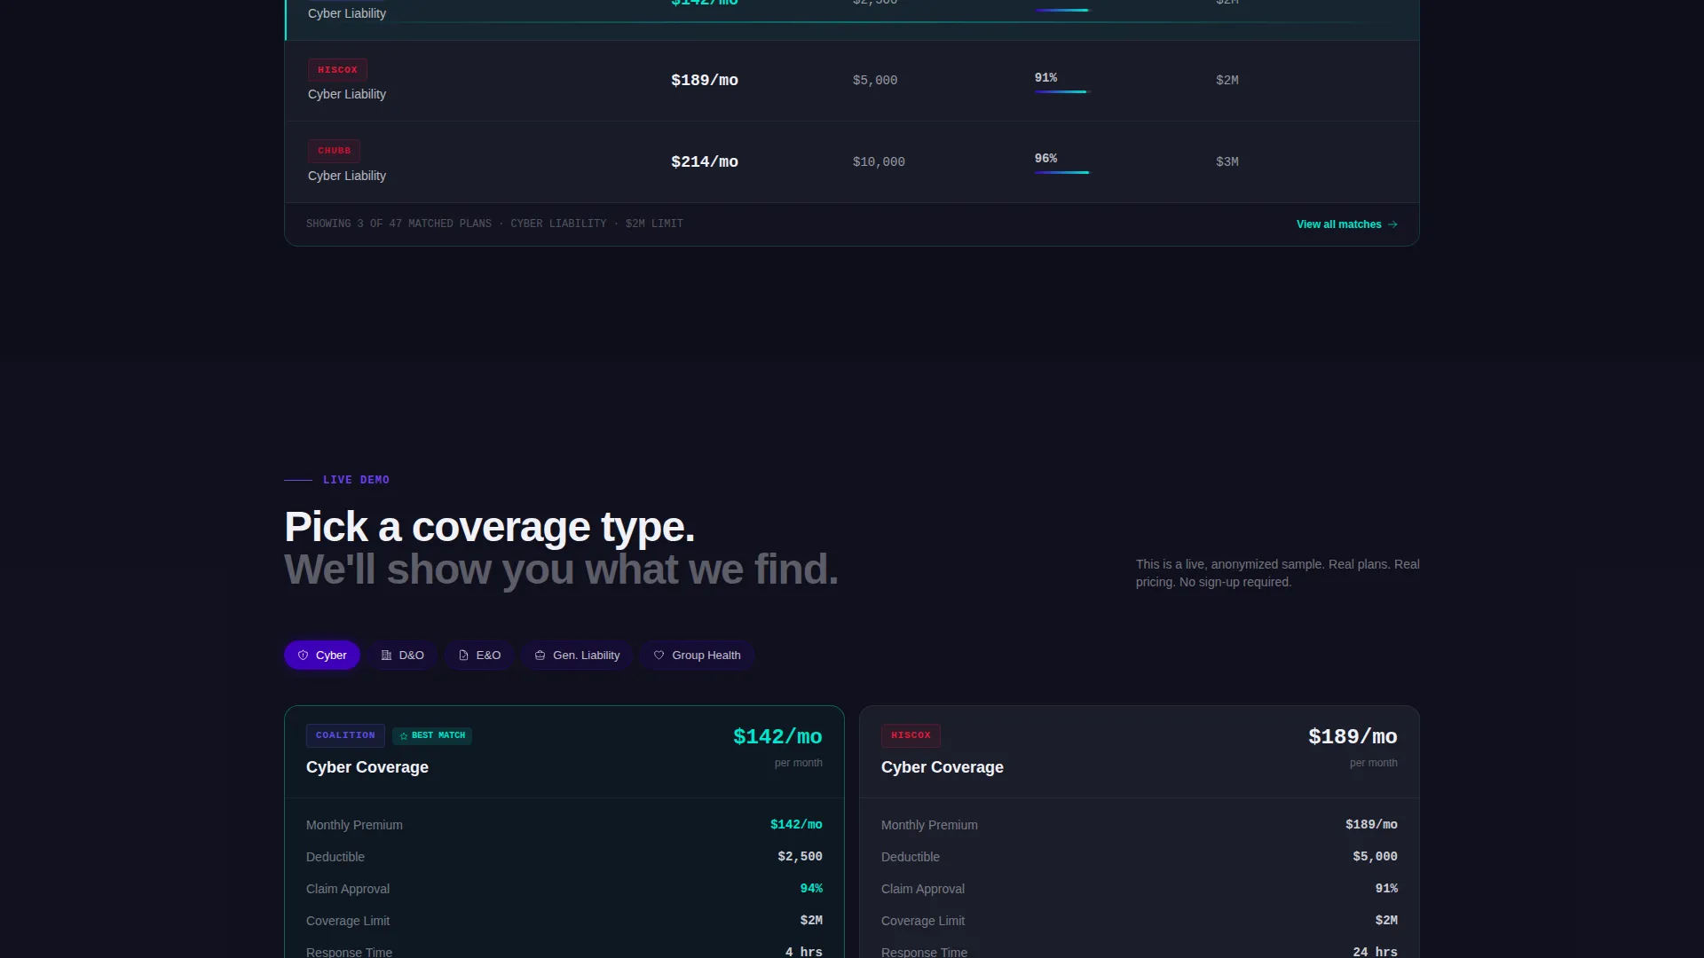This screenshot has height=958, width=1704.
Task: Click the Showing 3 of 47 matched plans text
Action: point(494,224)
